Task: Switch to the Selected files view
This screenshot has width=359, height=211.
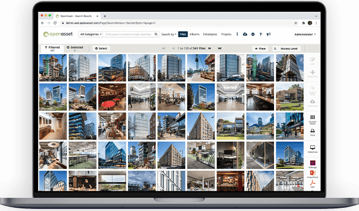Action: coord(75,48)
